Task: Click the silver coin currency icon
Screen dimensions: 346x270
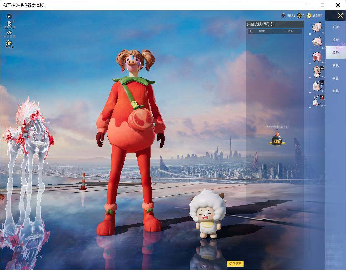Action: [284, 16]
